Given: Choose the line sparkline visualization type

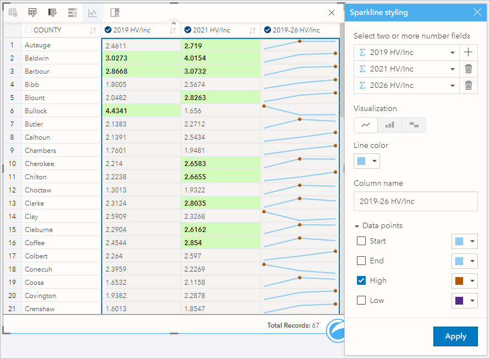Looking at the screenshot, I should click(x=366, y=125).
